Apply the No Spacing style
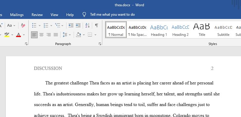This screenshot has width=241, height=117. point(138,30)
